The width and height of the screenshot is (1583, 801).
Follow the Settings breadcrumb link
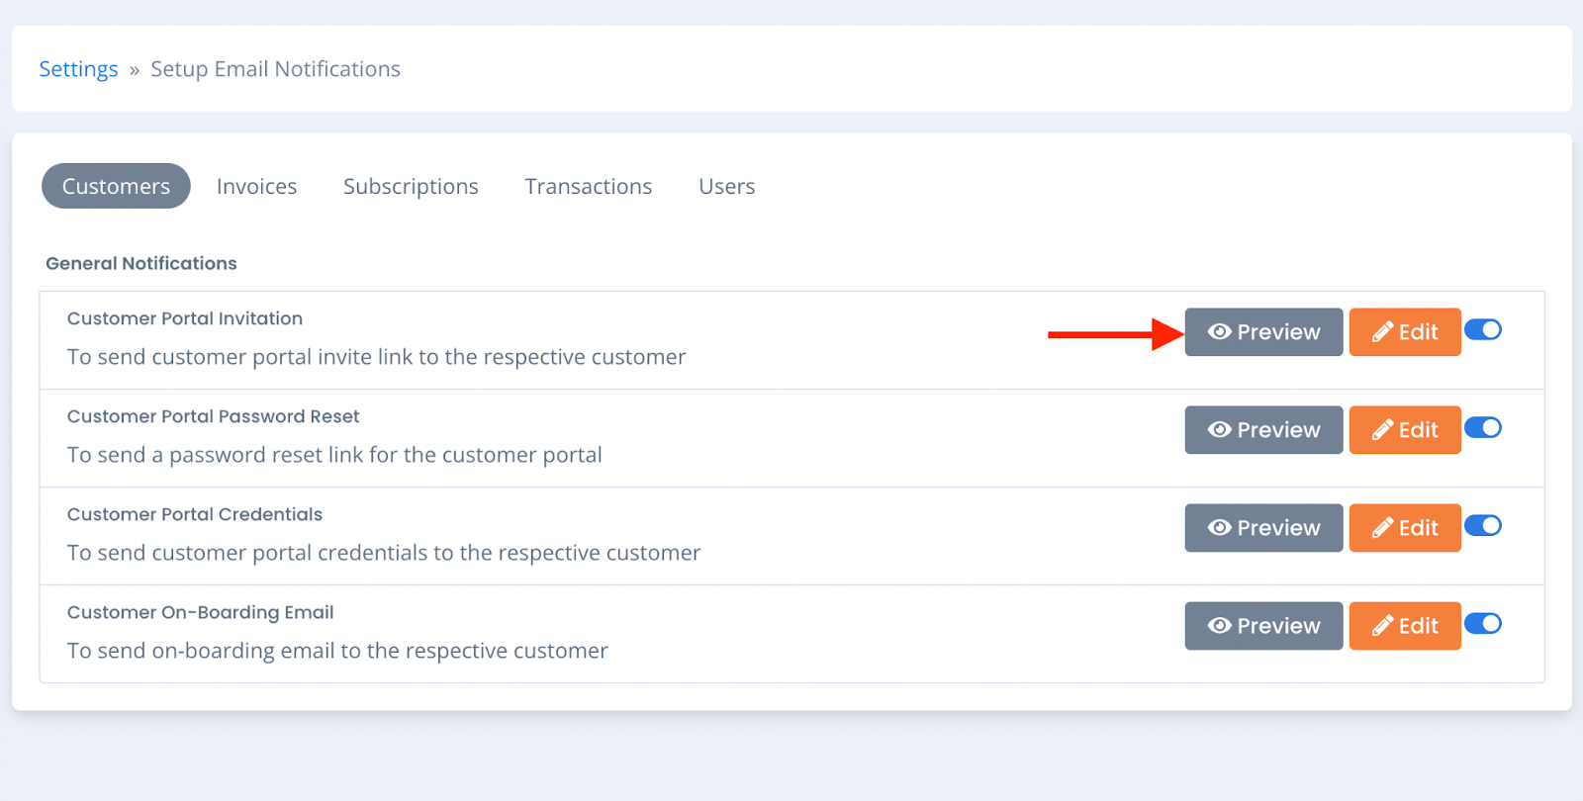pyautogui.click(x=78, y=69)
